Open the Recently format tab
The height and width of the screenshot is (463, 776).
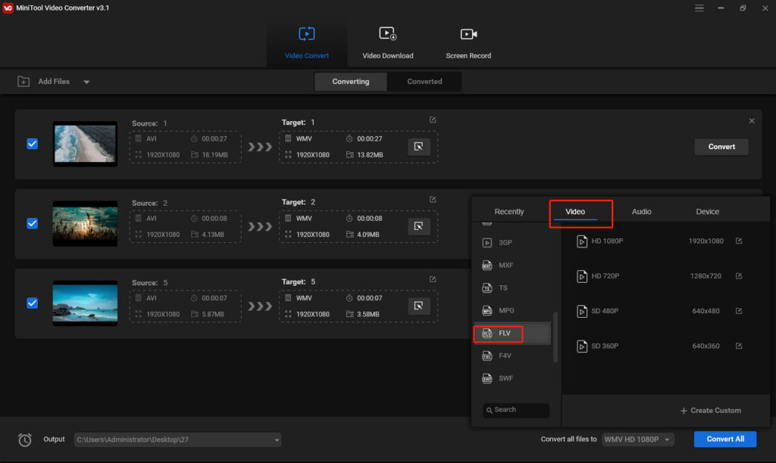pyautogui.click(x=508, y=212)
